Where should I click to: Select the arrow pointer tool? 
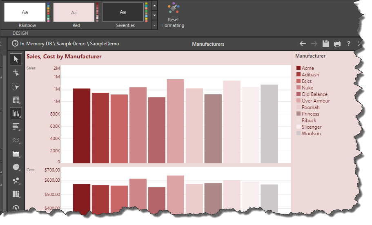click(16, 59)
